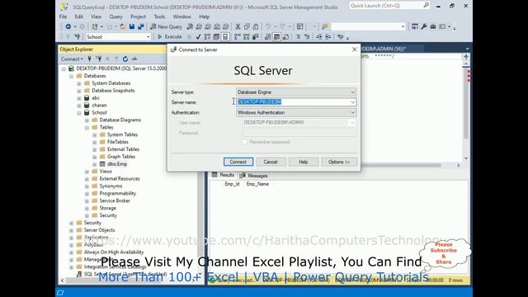Image resolution: width=528 pixels, height=297 pixels.
Task: Click the Save All icon
Action: point(141,26)
